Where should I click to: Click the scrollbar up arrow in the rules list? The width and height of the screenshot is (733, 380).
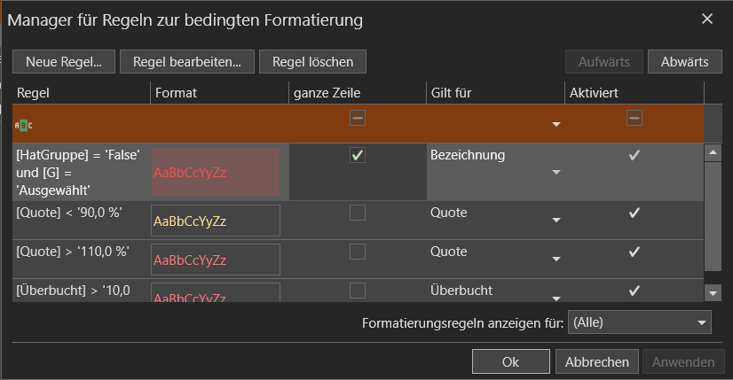click(x=712, y=152)
